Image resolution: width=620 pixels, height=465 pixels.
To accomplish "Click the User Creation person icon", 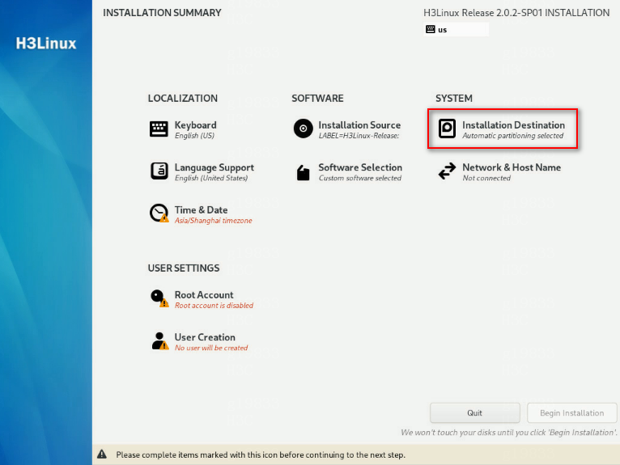I will coord(160,341).
